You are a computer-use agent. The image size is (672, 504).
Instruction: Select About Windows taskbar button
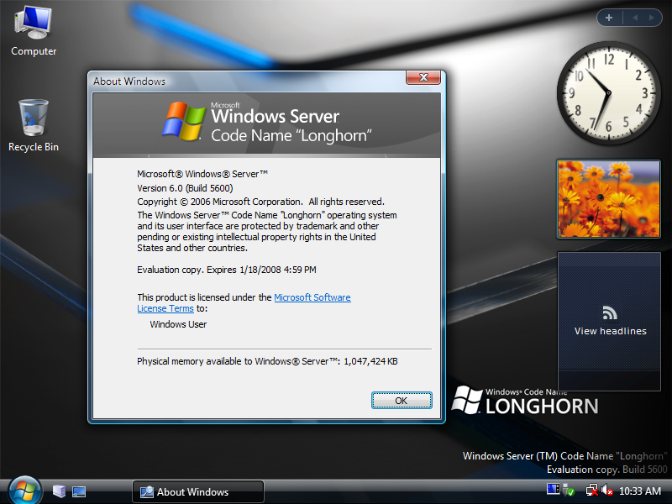click(198, 491)
